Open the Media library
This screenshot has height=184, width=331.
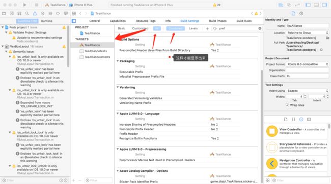[x=309, y=119]
